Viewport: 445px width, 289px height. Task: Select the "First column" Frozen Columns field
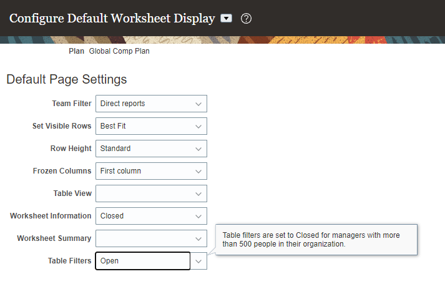tap(144, 171)
